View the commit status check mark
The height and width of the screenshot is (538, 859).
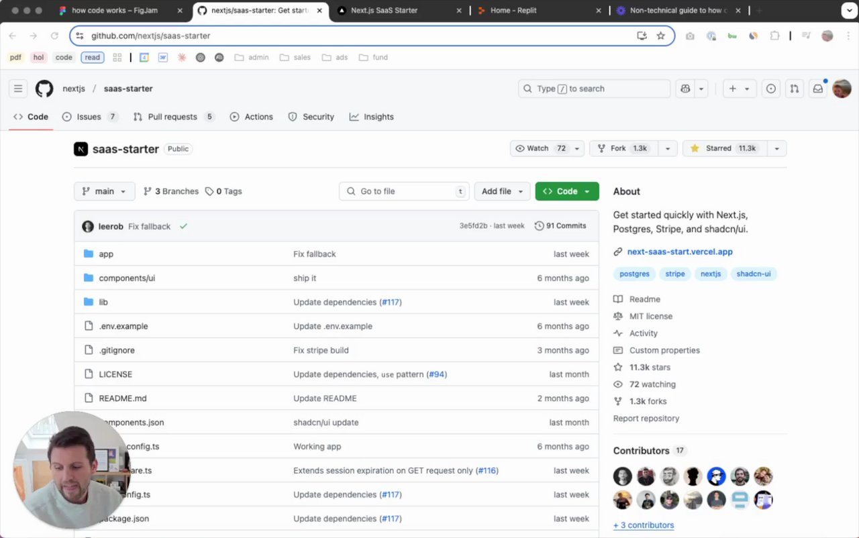[183, 226]
